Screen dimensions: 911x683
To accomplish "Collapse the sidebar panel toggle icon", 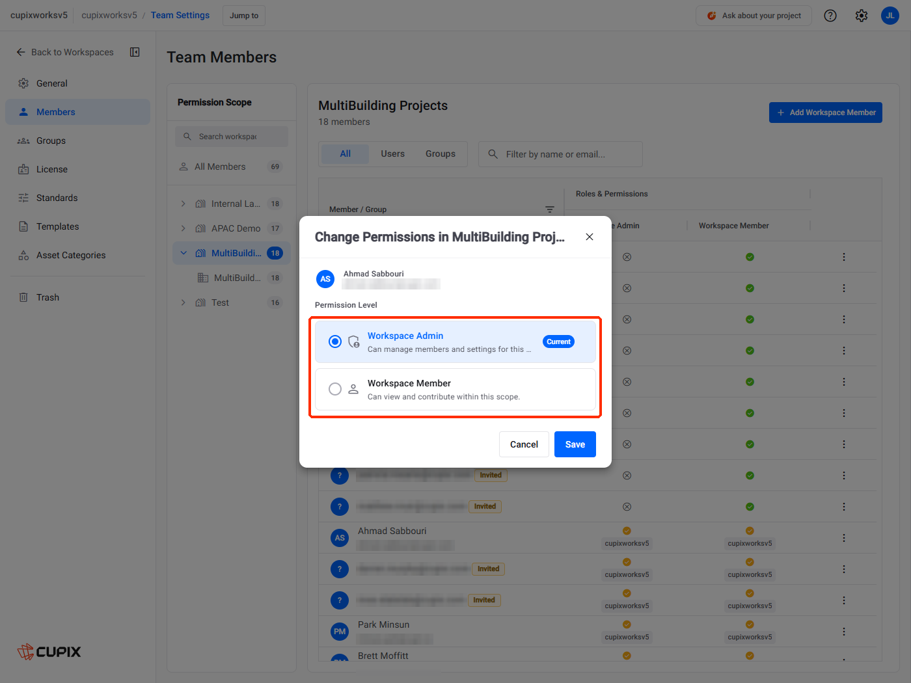I will tap(135, 52).
